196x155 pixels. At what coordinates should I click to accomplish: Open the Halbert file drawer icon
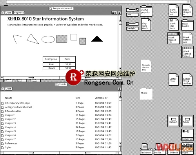(174, 121)
